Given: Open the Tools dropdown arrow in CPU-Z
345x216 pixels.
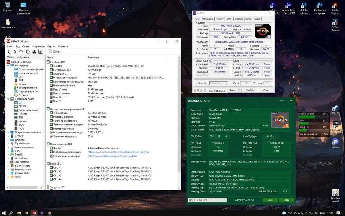Looking at the screenshot, I should [240, 90].
